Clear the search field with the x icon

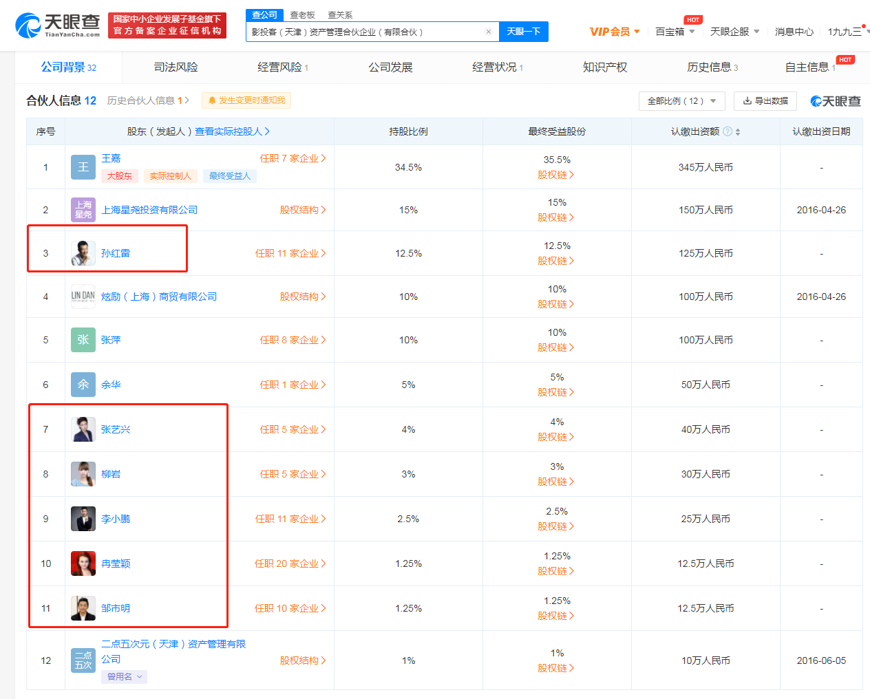[488, 32]
